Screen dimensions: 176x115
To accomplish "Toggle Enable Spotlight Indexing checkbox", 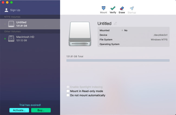I will tap(68, 87).
